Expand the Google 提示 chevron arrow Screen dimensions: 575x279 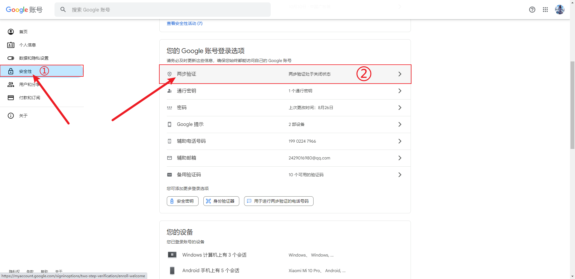[x=400, y=124]
